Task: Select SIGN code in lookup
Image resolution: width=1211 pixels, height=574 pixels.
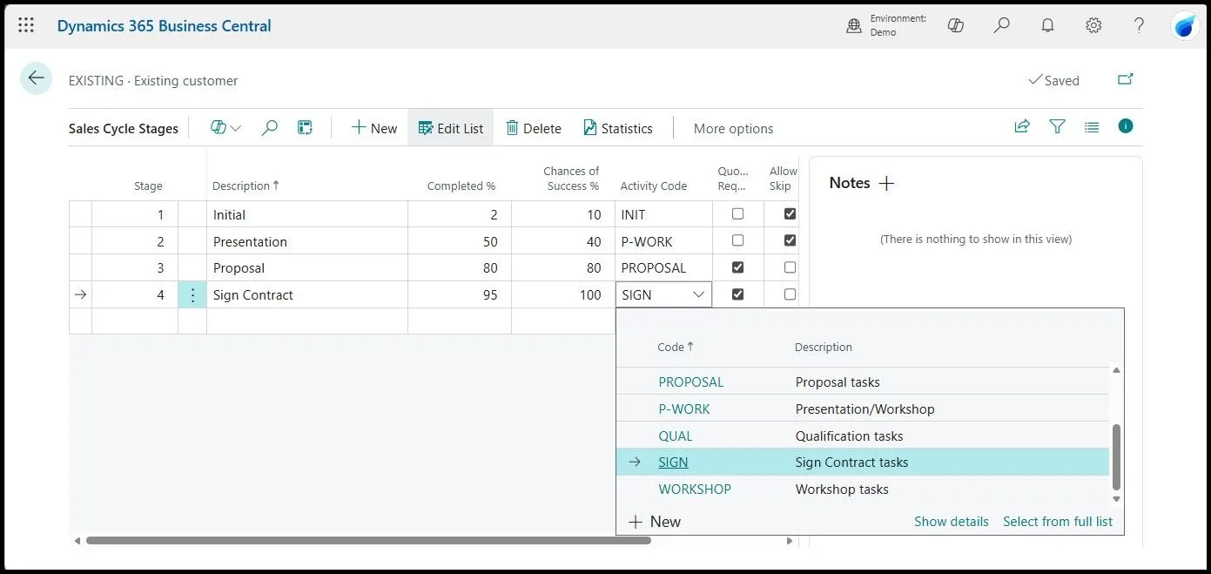Action: tap(673, 463)
